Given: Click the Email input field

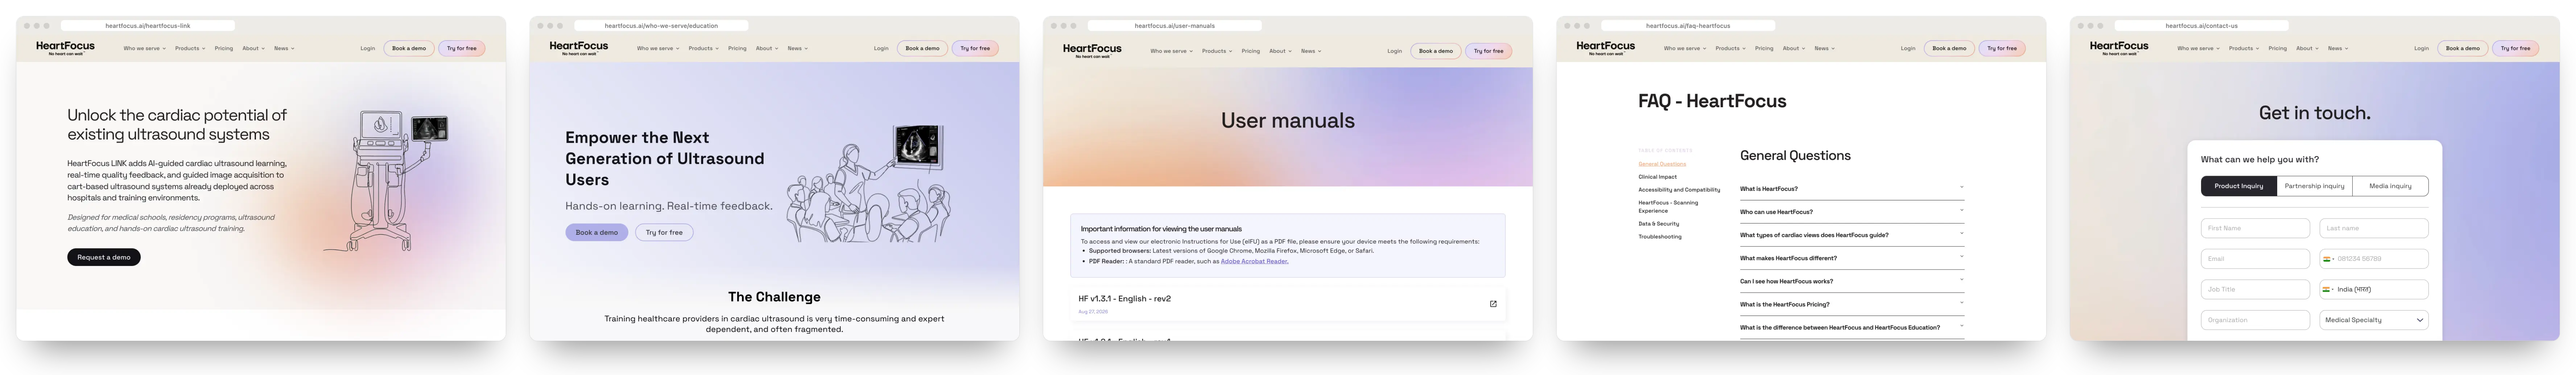Looking at the screenshot, I should (x=2255, y=259).
